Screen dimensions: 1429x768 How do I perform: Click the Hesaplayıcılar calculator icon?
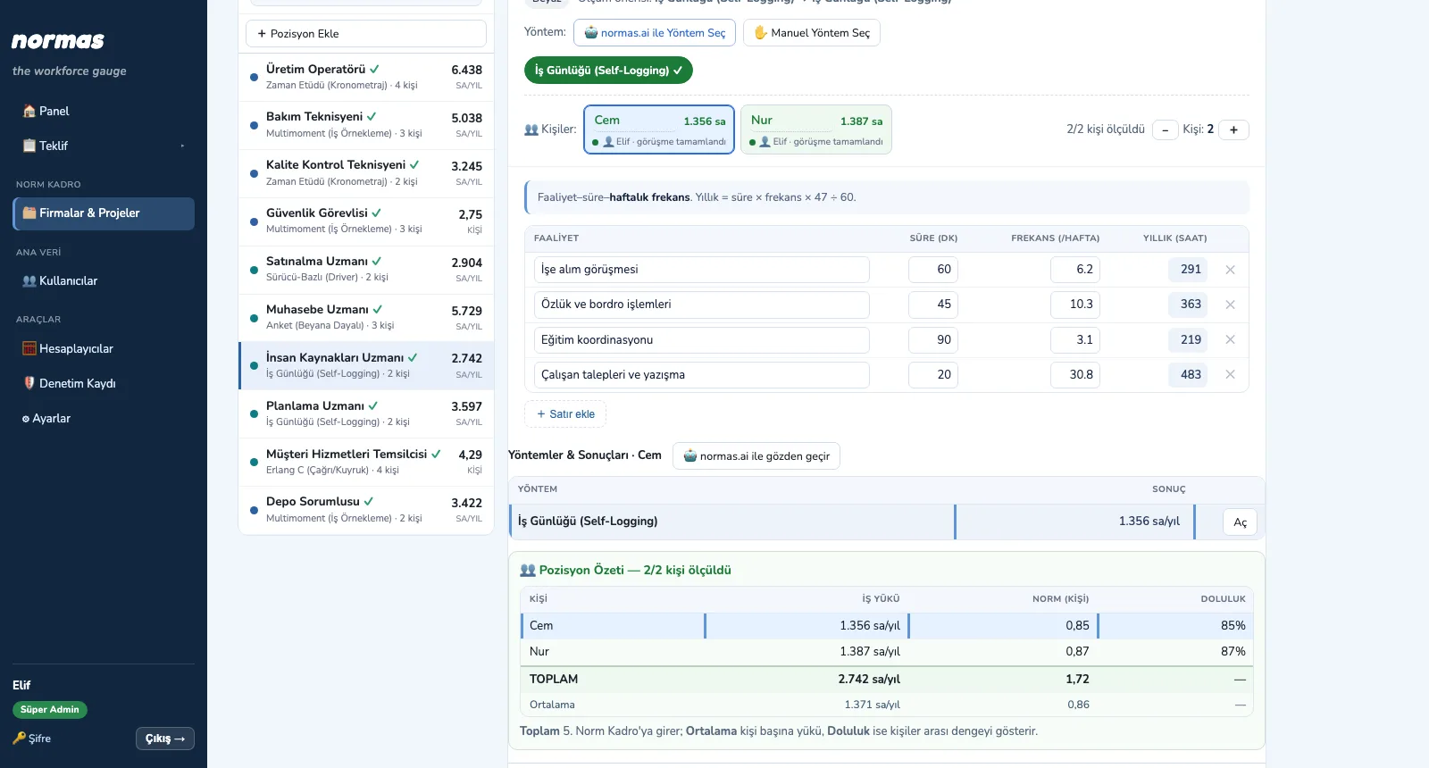point(29,348)
